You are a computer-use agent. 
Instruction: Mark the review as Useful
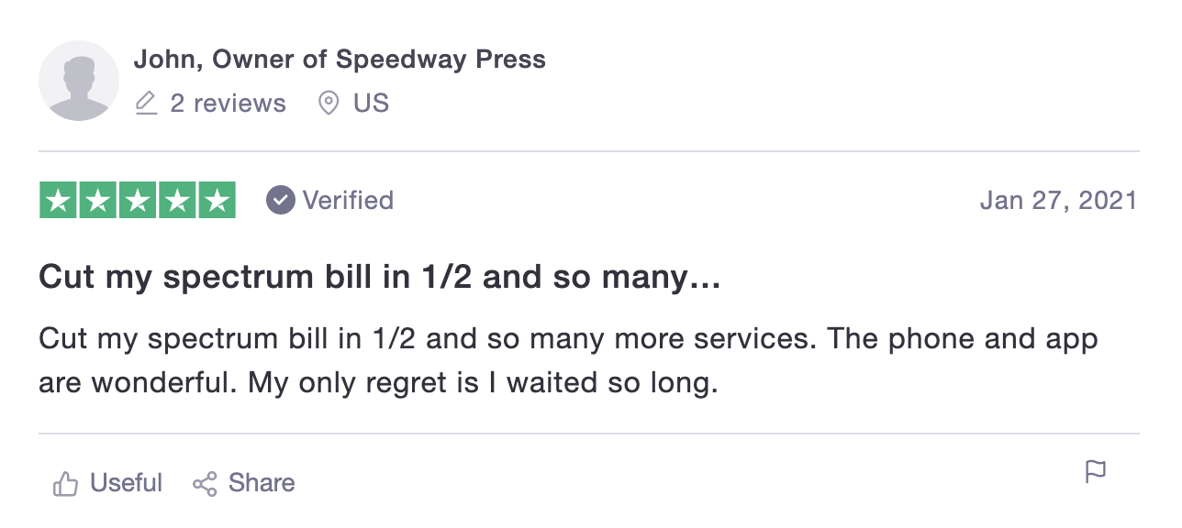pyautogui.click(x=126, y=483)
